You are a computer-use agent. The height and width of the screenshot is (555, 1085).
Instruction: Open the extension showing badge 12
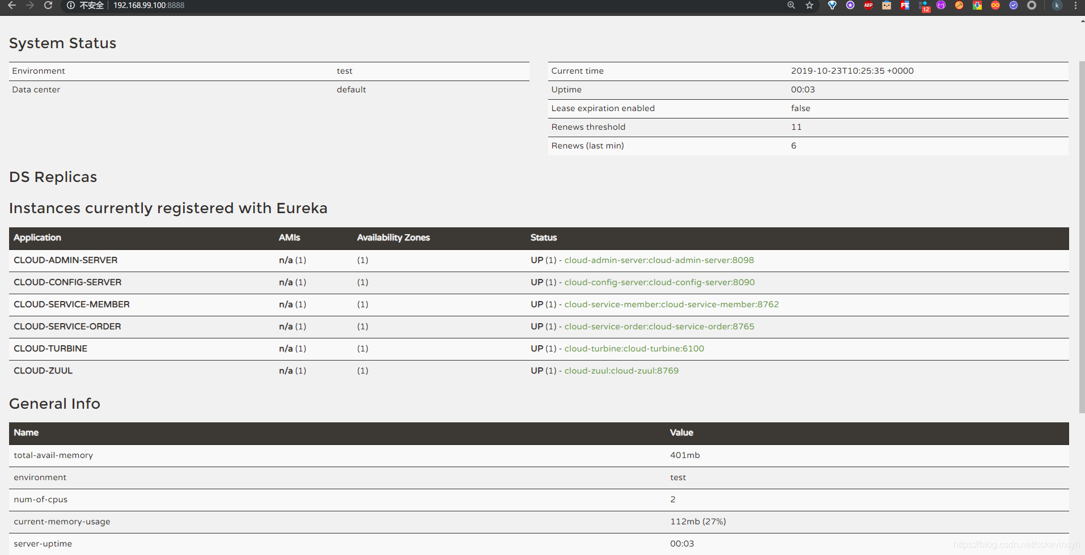[924, 6]
